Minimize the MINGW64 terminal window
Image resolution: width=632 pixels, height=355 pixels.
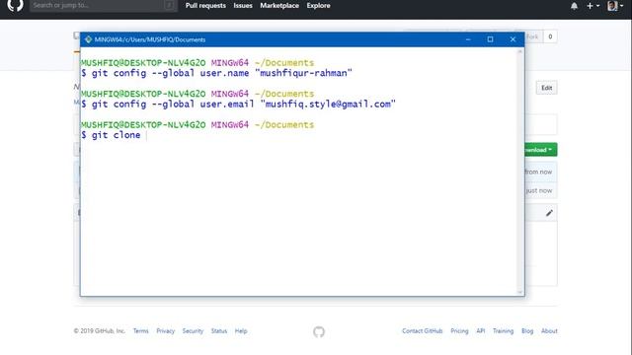(x=468, y=39)
